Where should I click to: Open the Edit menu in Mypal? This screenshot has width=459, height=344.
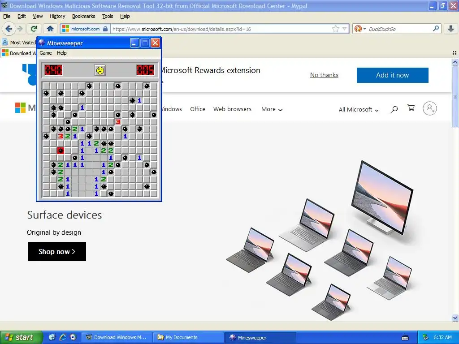point(22,17)
